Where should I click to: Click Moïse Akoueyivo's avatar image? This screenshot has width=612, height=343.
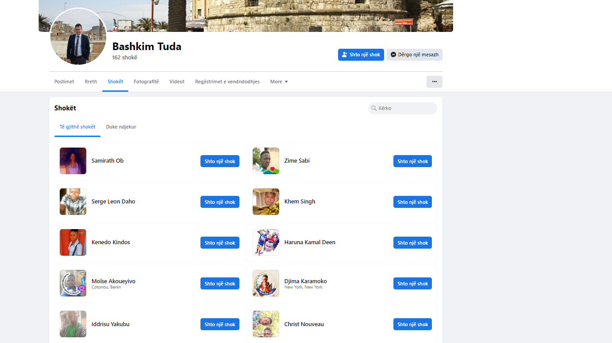click(73, 283)
